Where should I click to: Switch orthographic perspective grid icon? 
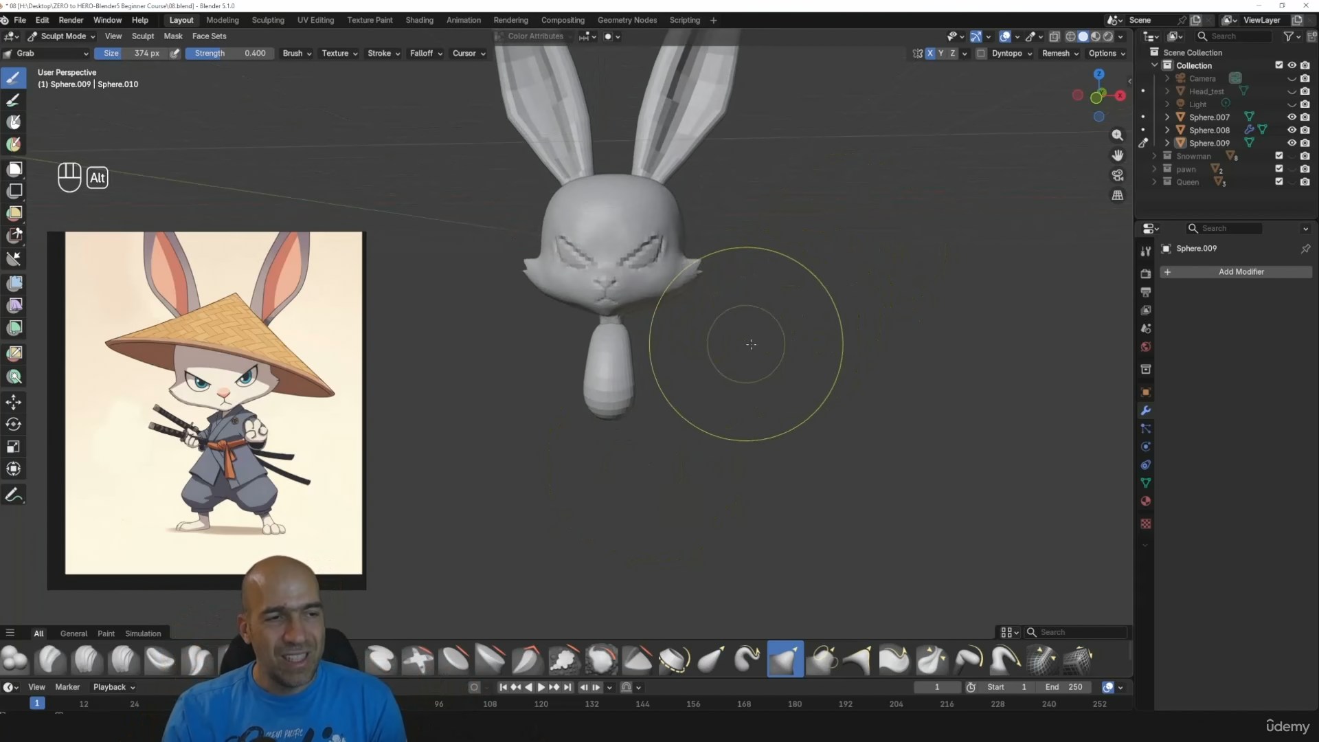click(x=1118, y=195)
